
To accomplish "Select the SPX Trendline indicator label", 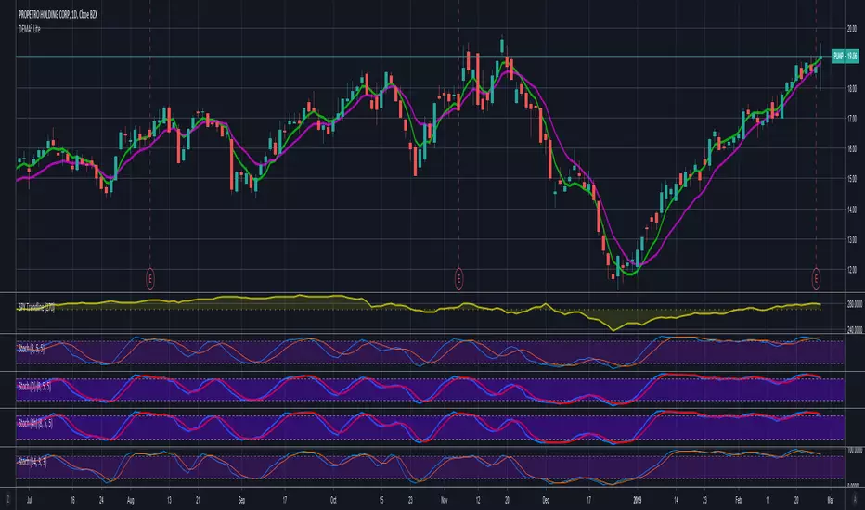I will tap(36, 307).
